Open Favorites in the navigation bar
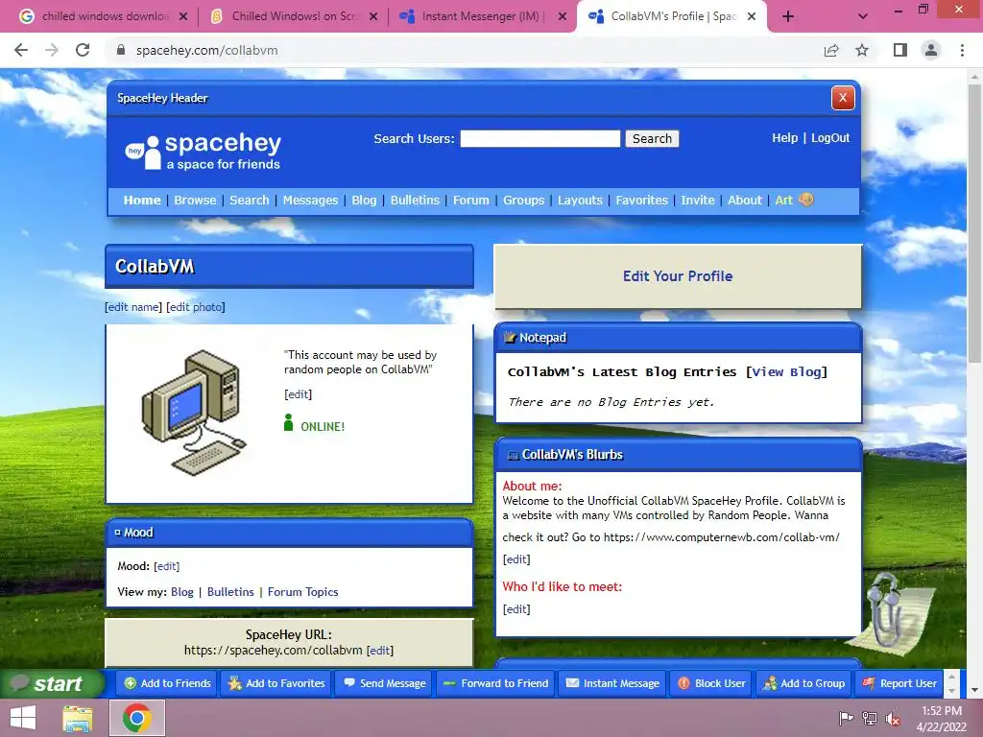The width and height of the screenshot is (983, 737). [642, 200]
